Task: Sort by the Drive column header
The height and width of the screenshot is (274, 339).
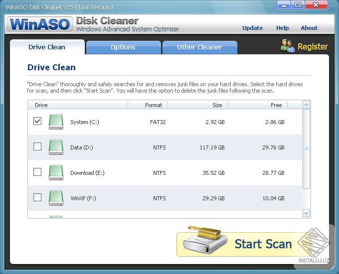Action: pyautogui.click(x=78, y=105)
